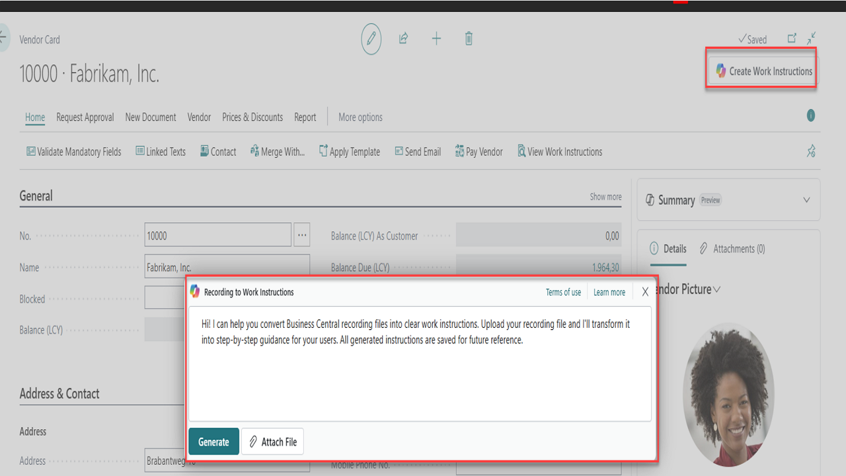Click the Address field with Brabantweg
This screenshot has width=846, height=476.
227,461
